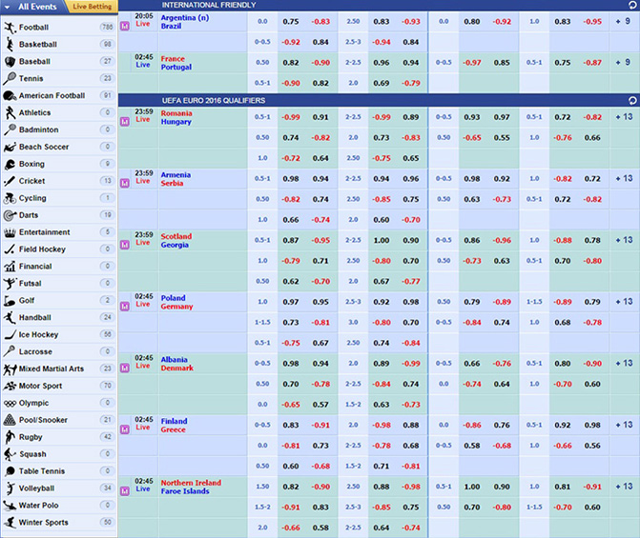Select the Scotland team name
The image size is (640, 538).
(175, 236)
